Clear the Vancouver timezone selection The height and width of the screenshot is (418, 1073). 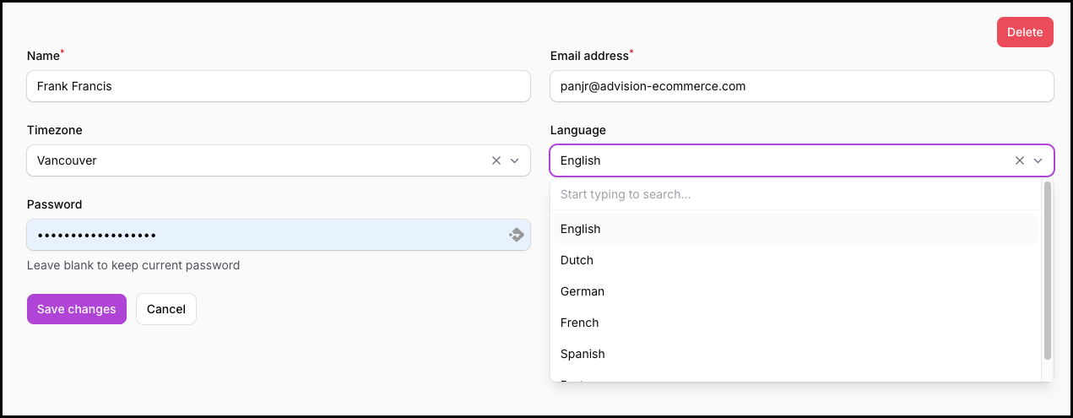[x=496, y=160]
